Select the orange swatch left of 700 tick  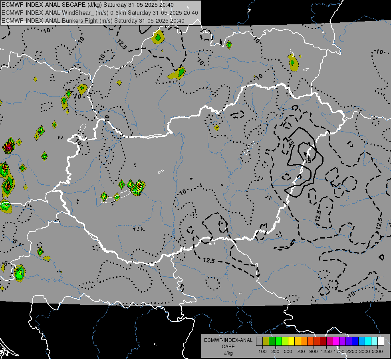[x=304, y=341]
